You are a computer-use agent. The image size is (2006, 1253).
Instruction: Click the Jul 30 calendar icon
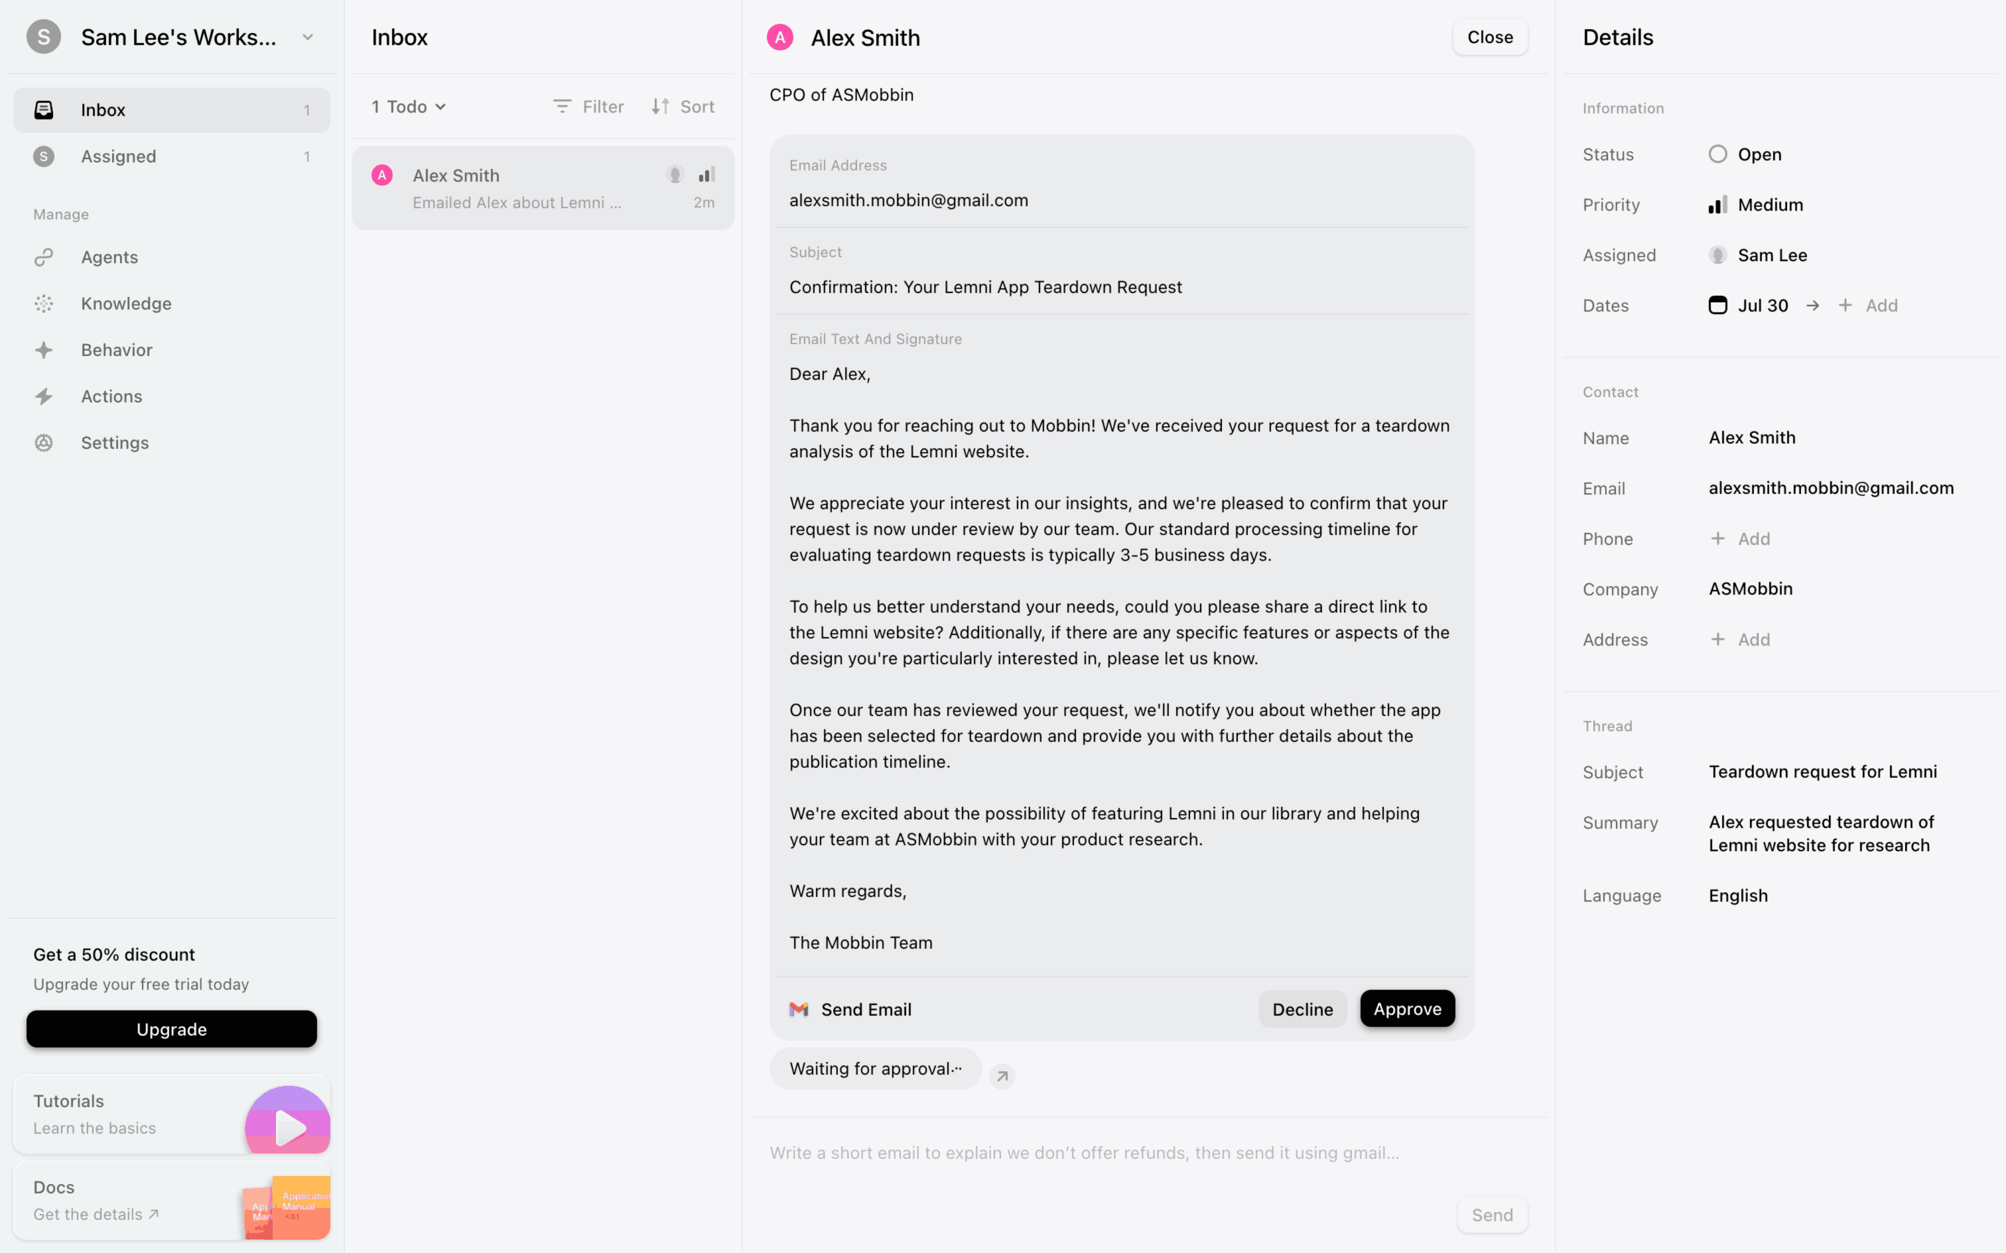1717,306
